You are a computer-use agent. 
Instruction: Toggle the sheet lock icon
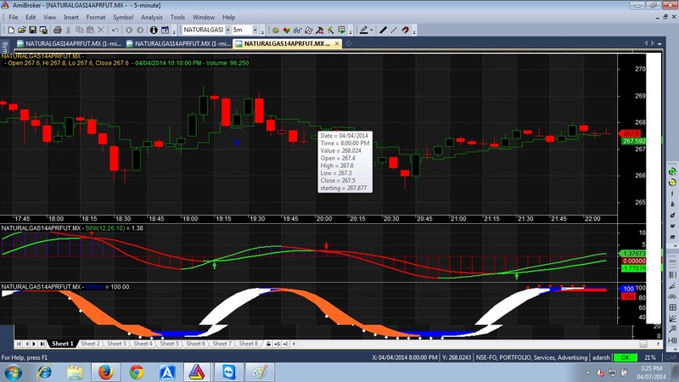(x=268, y=344)
